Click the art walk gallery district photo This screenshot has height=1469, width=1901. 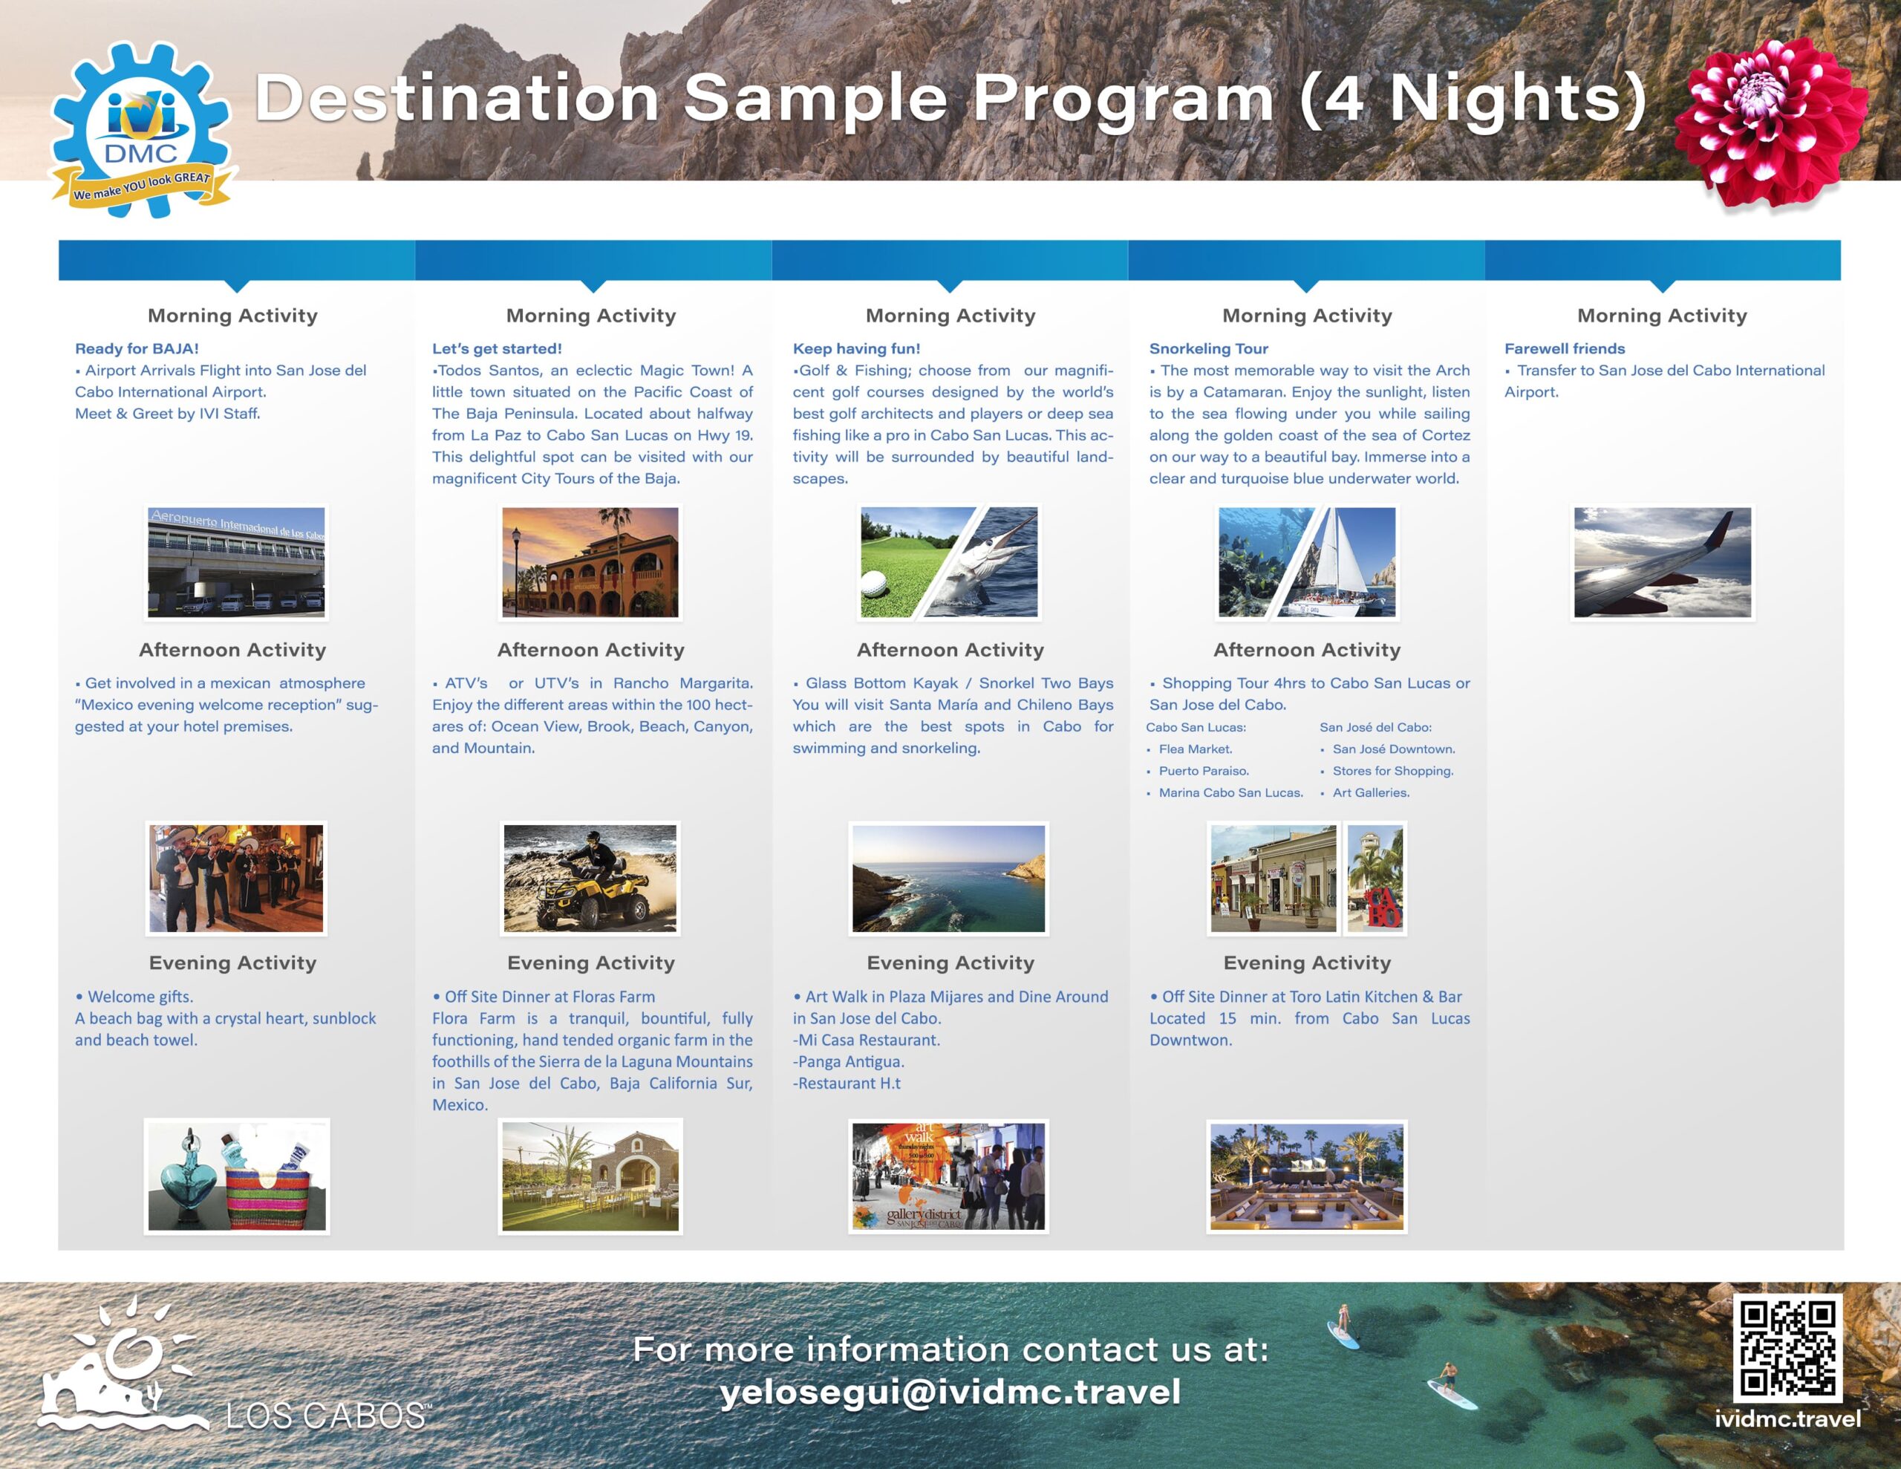[x=949, y=1176]
